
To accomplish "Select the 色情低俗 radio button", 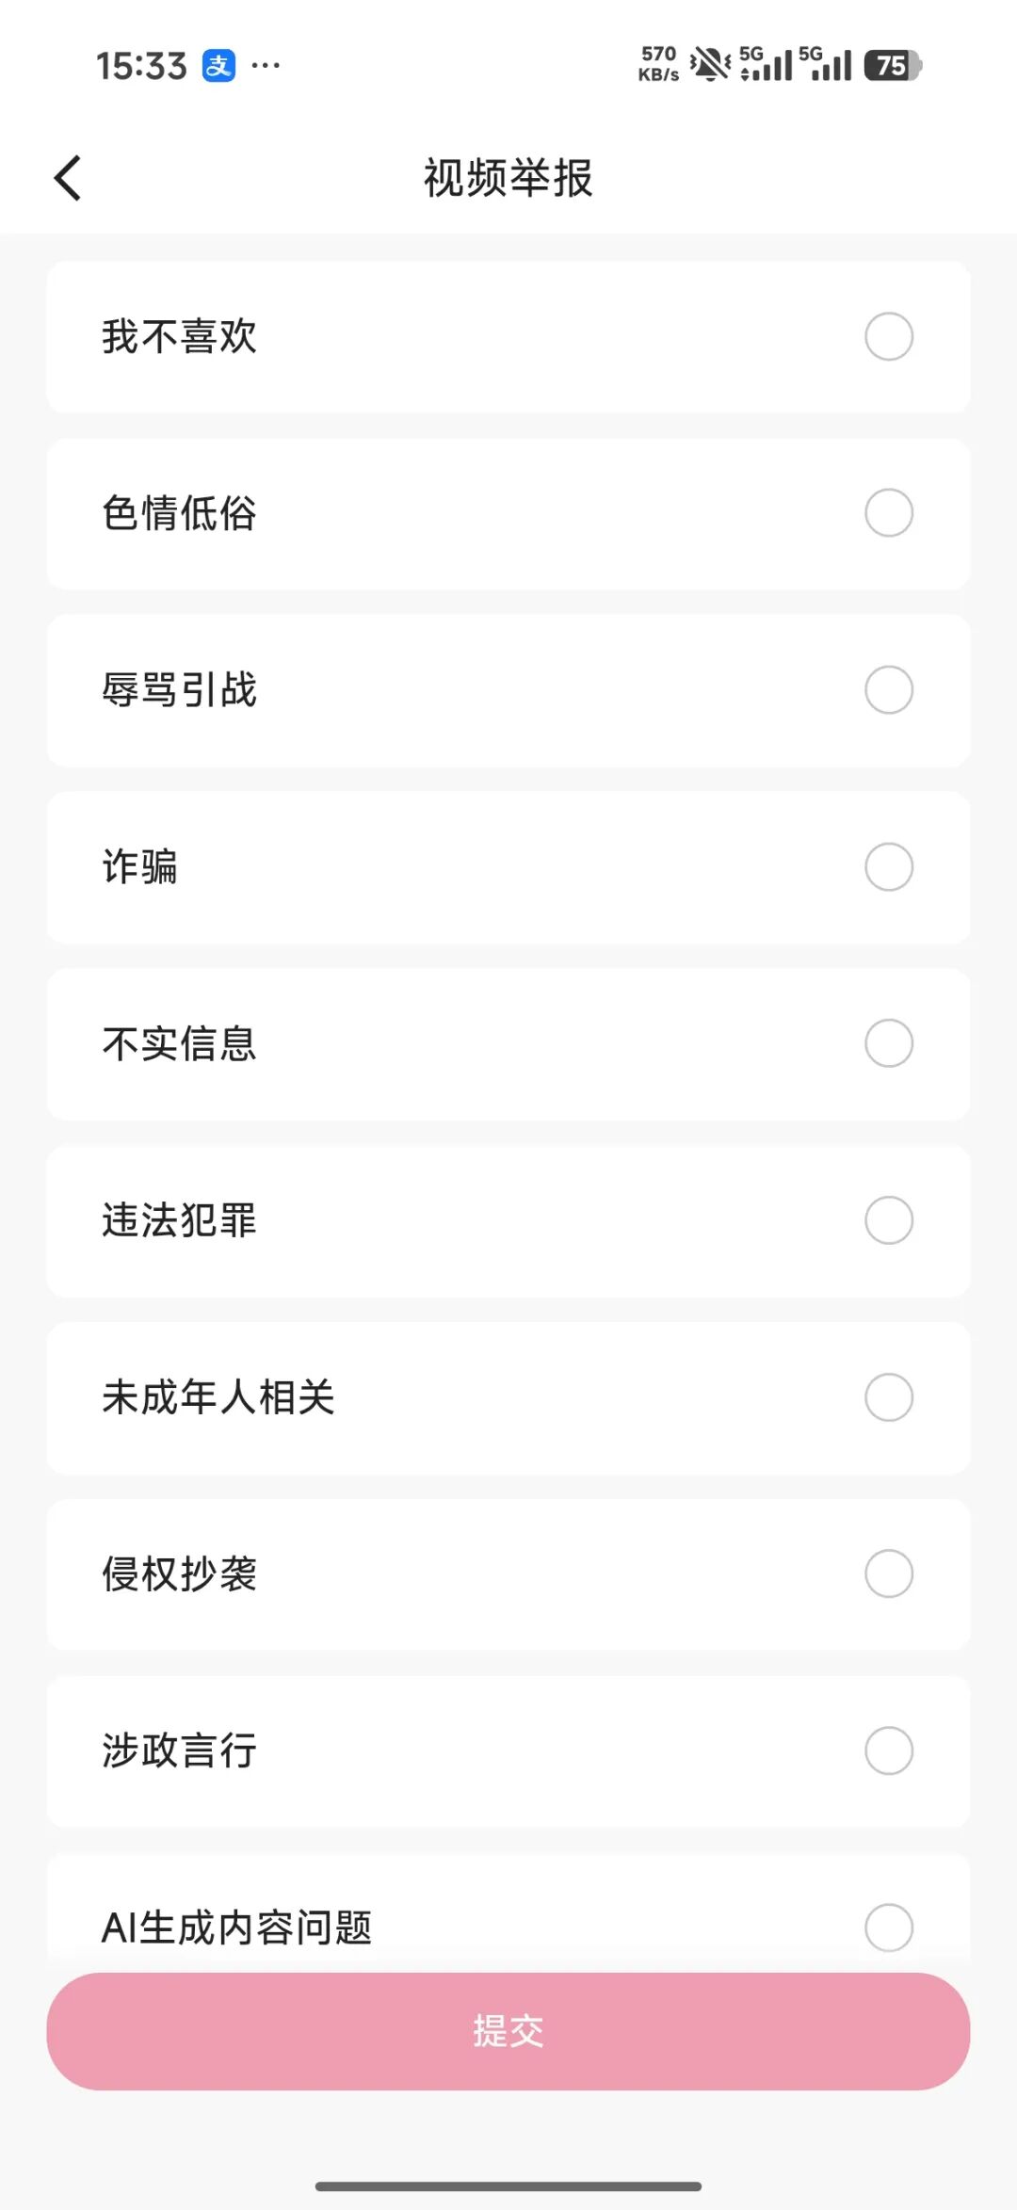I will tap(889, 513).
